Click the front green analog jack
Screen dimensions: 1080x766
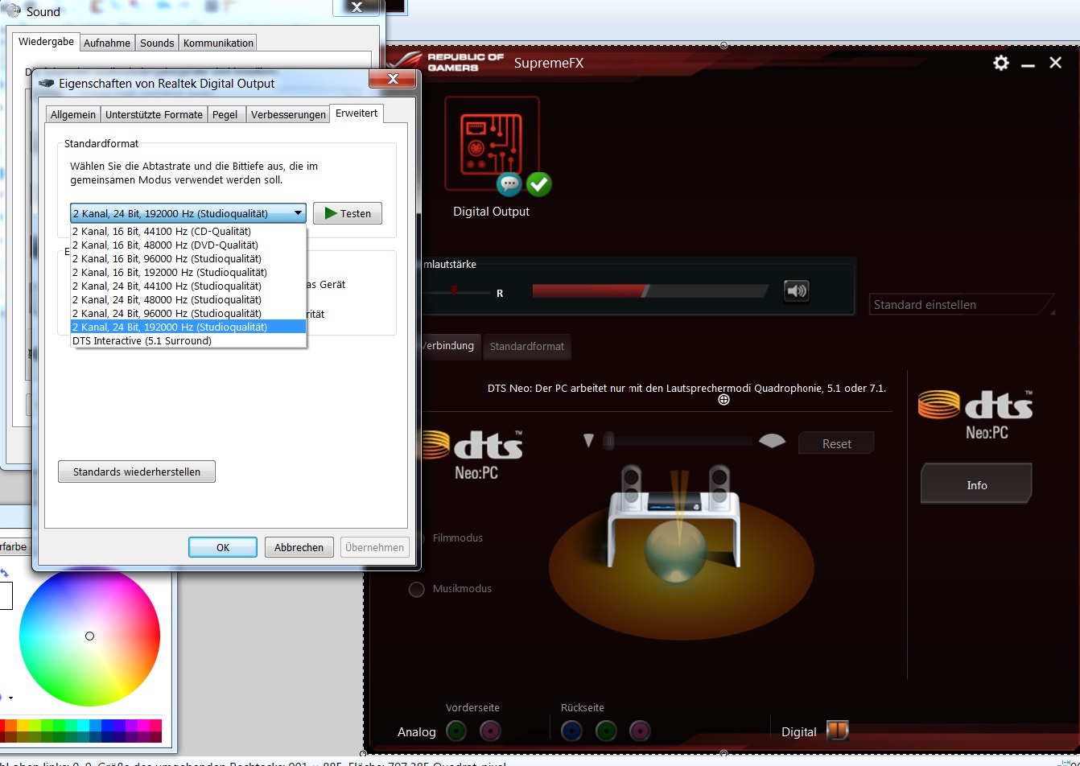click(x=456, y=731)
